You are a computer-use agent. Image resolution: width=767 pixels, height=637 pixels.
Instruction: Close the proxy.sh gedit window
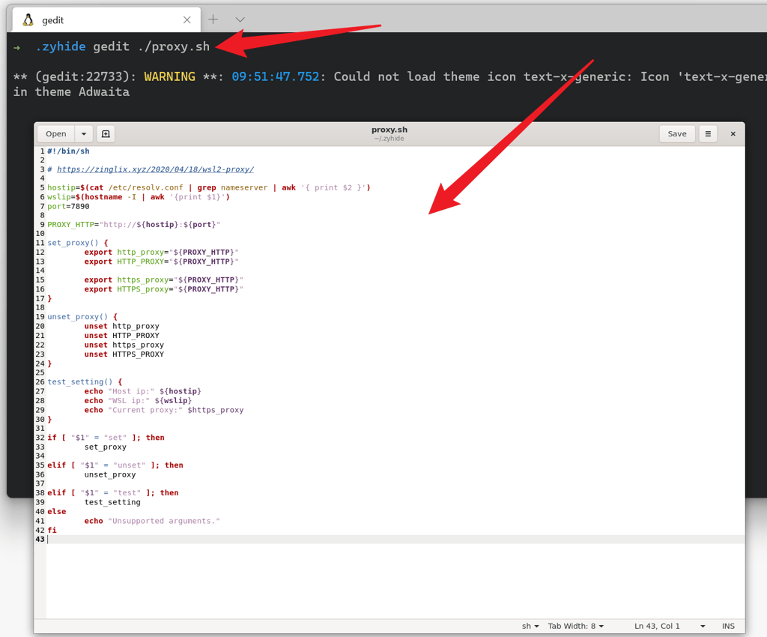pyautogui.click(x=733, y=133)
